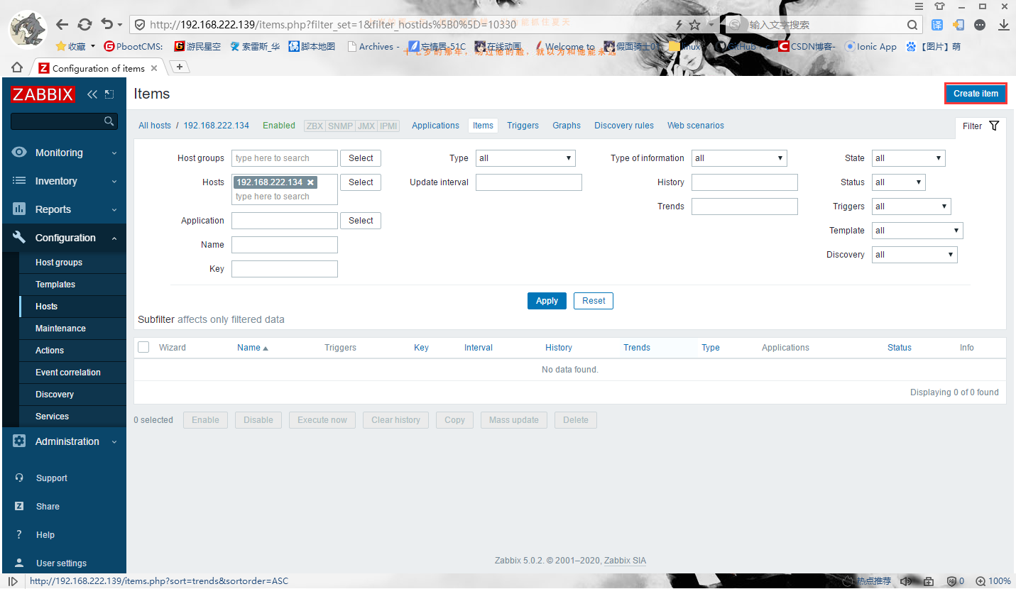Open the Discovery filter dropdown
Image resolution: width=1016 pixels, height=589 pixels.
tap(914, 255)
